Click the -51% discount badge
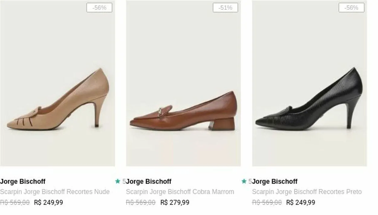Image resolution: width=378 pixels, height=215 pixels. tap(225, 8)
